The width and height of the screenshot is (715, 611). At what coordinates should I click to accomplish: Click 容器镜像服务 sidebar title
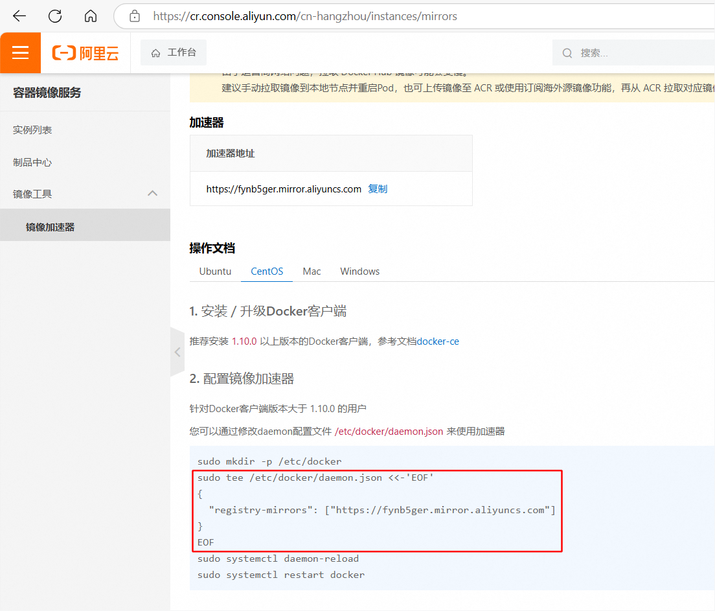tap(47, 93)
